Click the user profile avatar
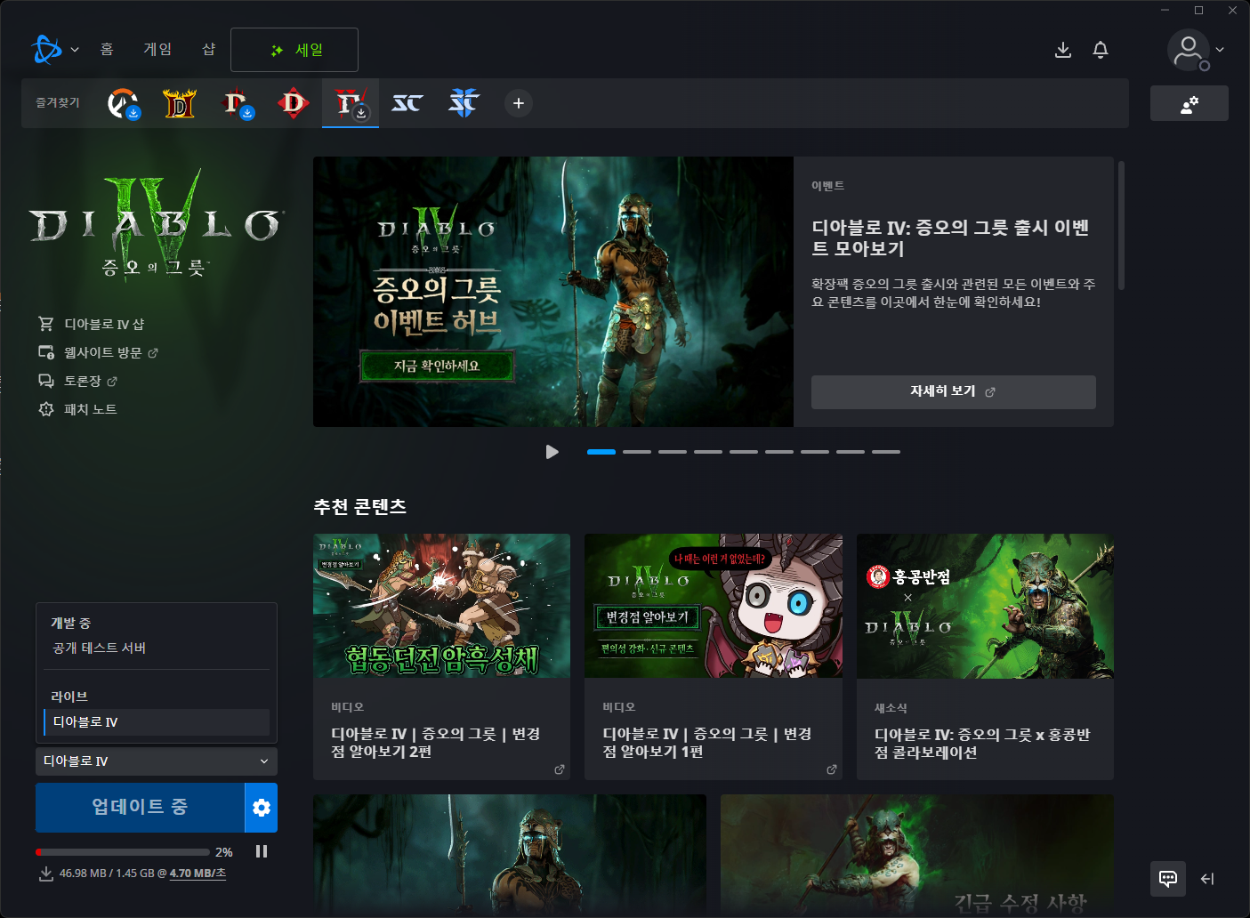This screenshot has width=1250, height=918. 1189,50
